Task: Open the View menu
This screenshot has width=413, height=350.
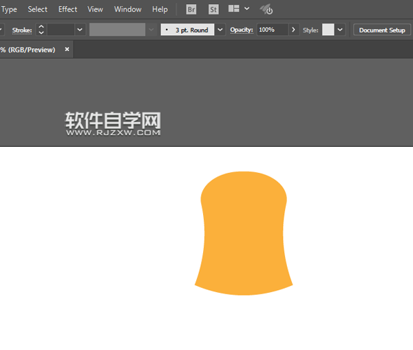Action: [x=95, y=10]
